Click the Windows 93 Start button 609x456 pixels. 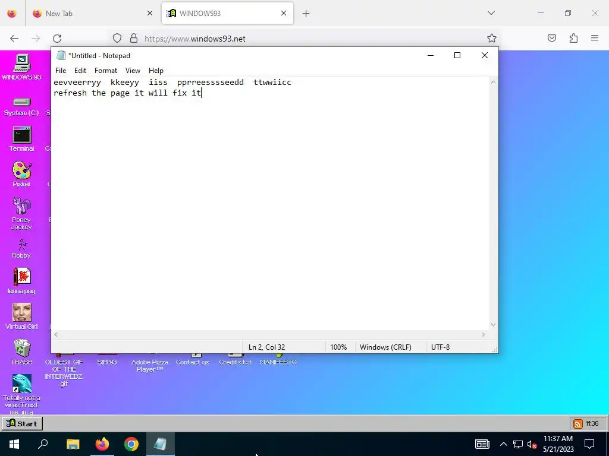(x=22, y=423)
